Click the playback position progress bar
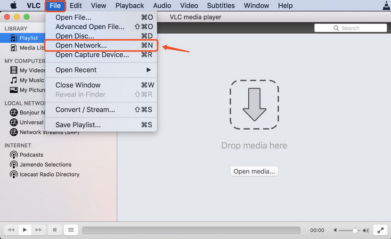The height and width of the screenshot is (239, 391). [191, 230]
